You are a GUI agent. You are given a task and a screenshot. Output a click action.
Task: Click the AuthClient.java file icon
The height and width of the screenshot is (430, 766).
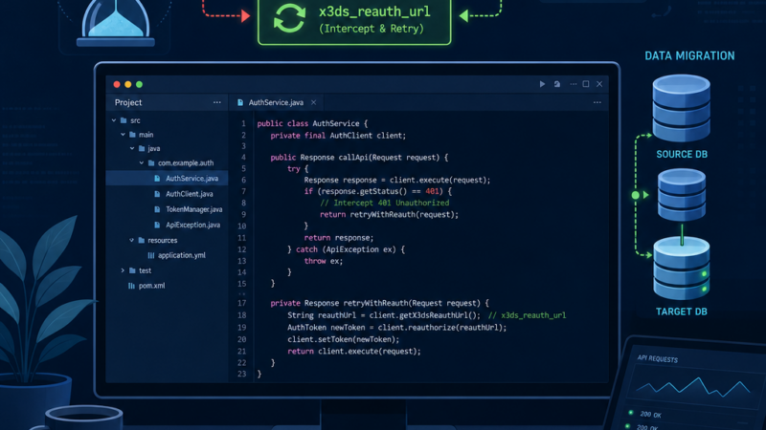coord(157,194)
